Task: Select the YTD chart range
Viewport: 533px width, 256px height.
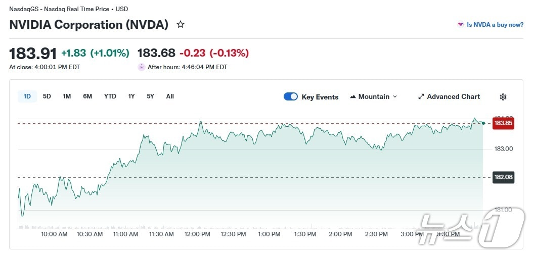Action: tap(110, 96)
